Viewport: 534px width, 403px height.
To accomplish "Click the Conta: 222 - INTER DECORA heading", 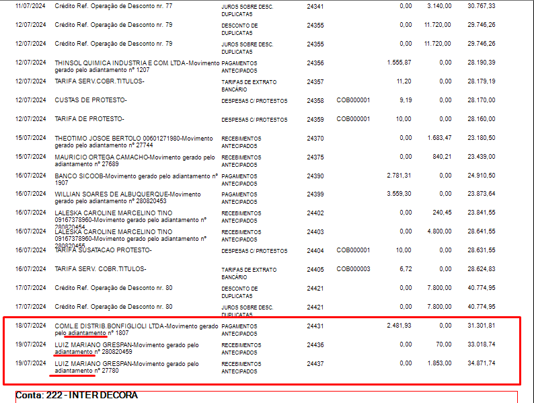I will pyautogui.click(x=77, y=395).
